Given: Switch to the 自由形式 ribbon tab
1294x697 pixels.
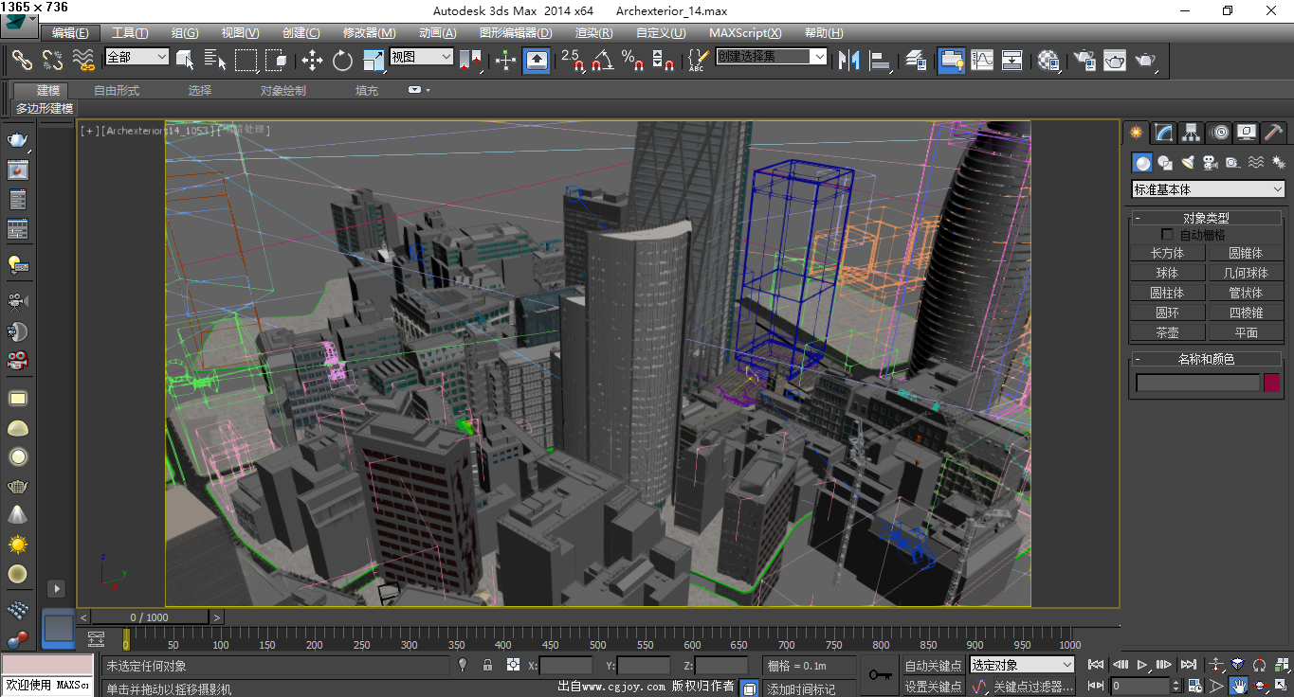Looking at the screenshot, I should click(117, 91).
